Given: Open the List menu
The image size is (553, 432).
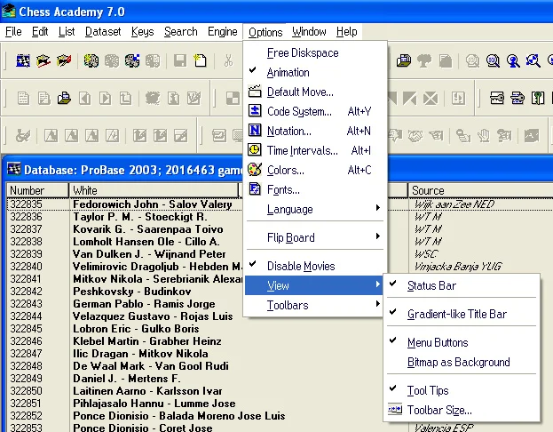Looking at the screenshot, I should click(67, 32).
